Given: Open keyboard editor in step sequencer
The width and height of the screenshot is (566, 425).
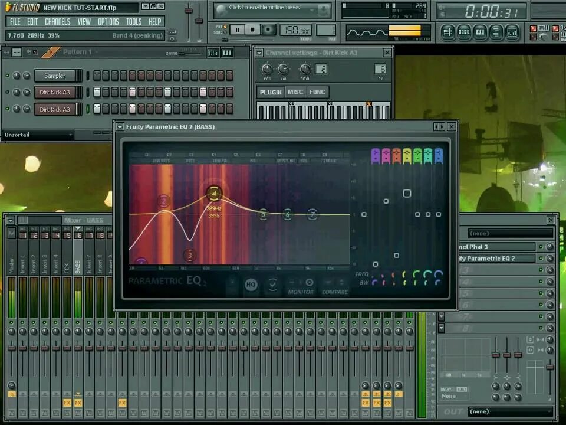Looking at the screenshot, I should click(226, 53).
